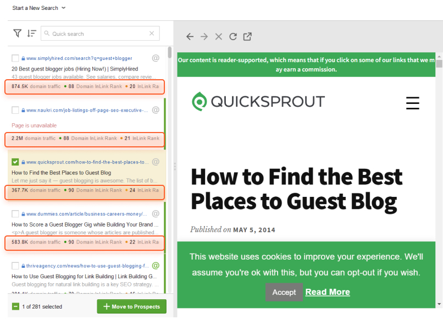Click the @ icon for quicksprout result
Image resolution: width=443 pixels, height=319 pixels.
click(x=156, y=162)
